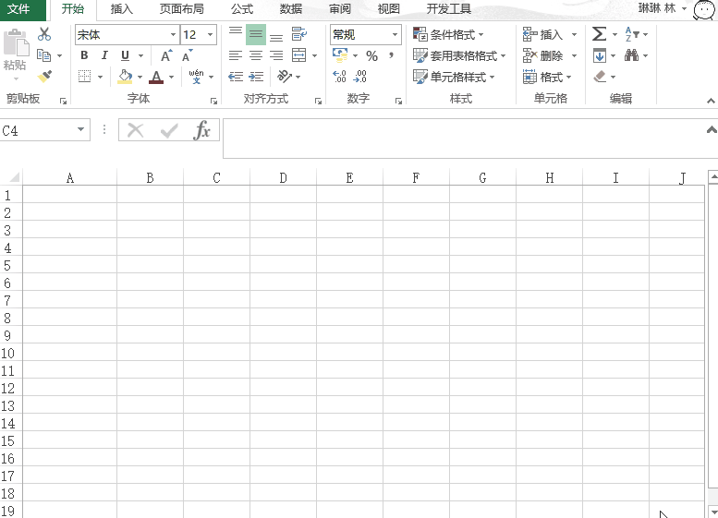Click the 琳琳 林 account name
This screenshot has width=718, height=518.
tap(657, 8)
